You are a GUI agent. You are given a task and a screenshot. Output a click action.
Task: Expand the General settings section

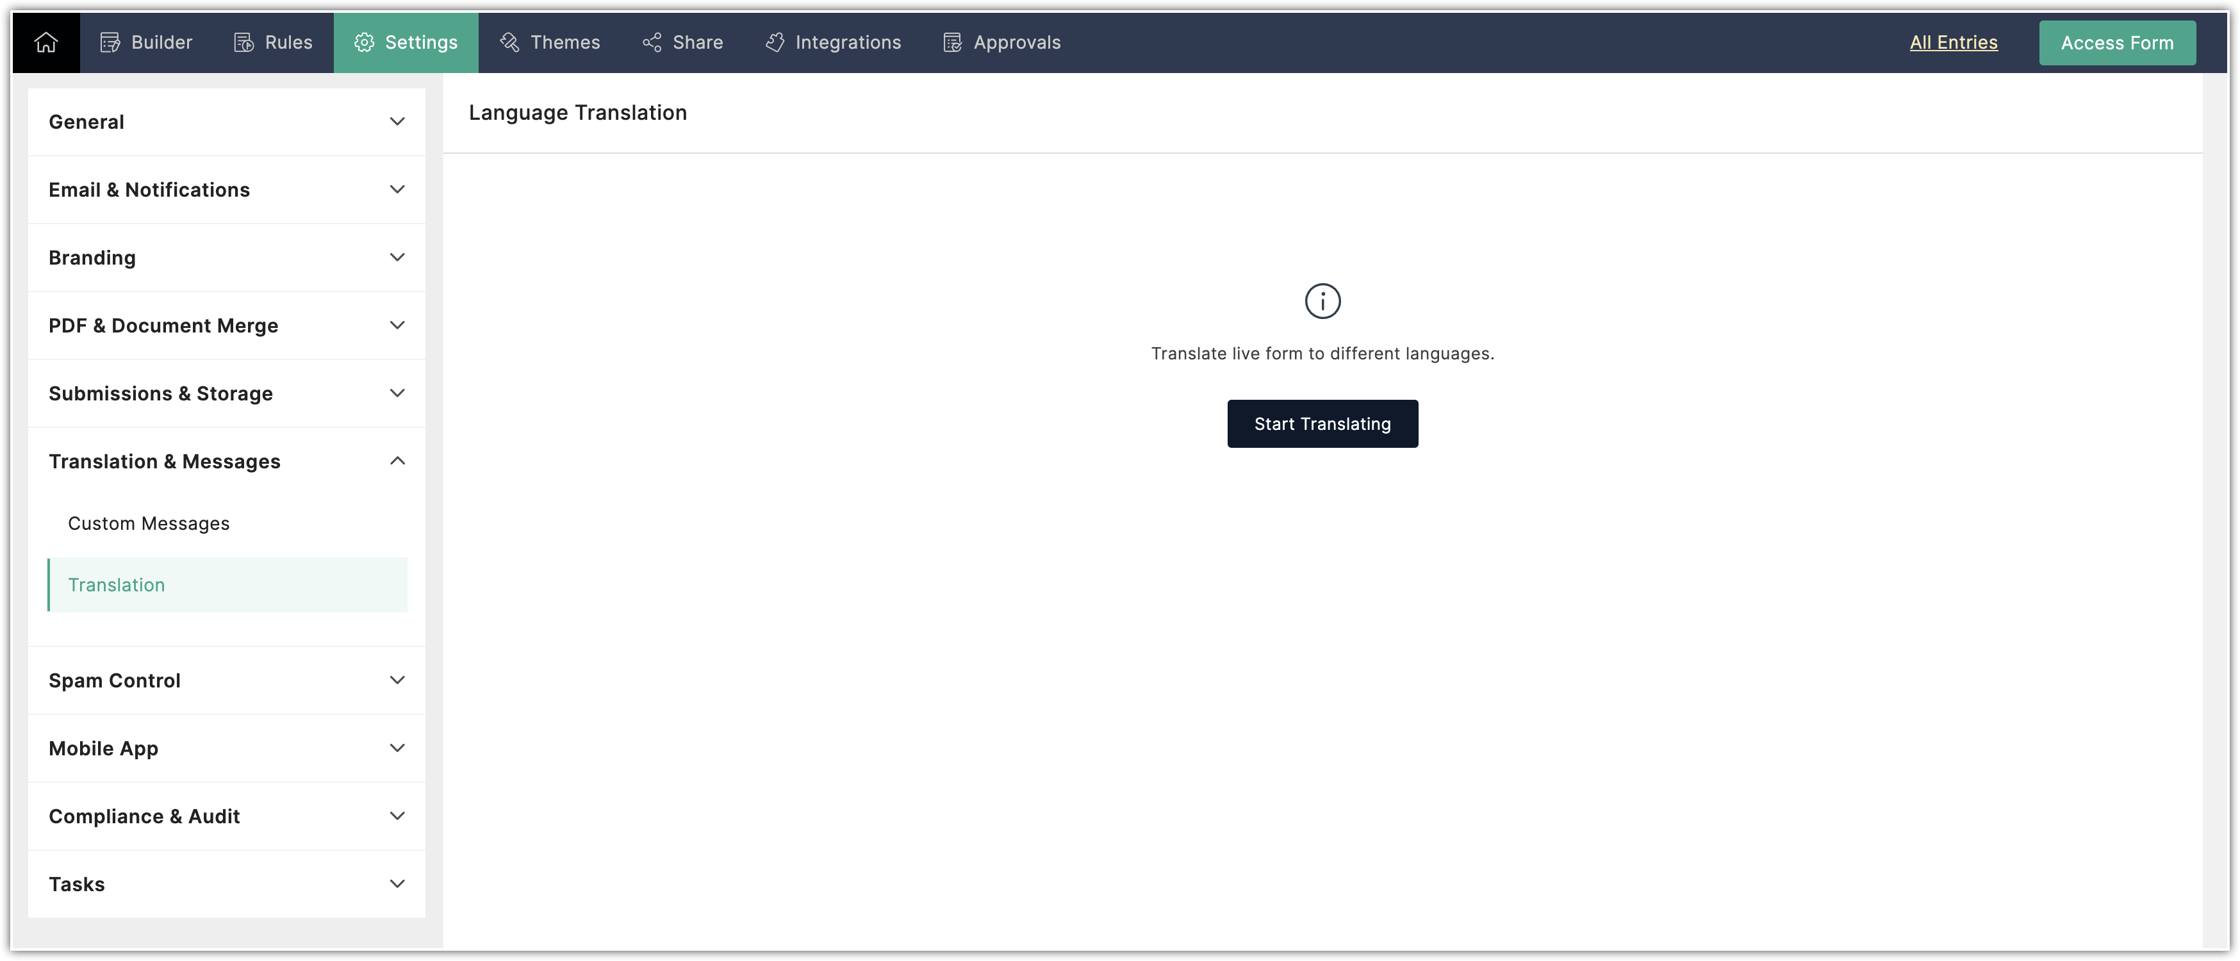pyautogui.click(x=397, y=122)
